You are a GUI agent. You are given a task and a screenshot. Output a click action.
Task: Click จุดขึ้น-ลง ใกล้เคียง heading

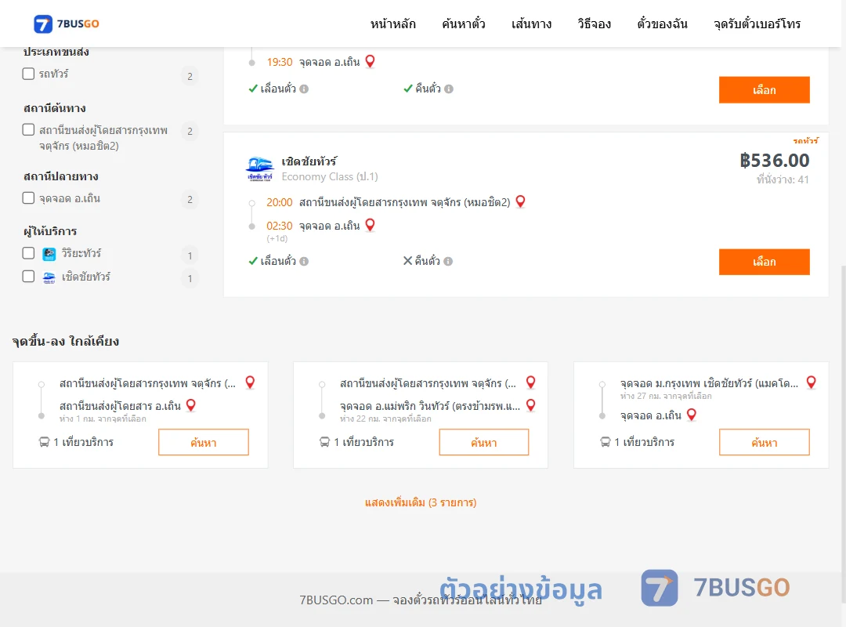(66, 341)
